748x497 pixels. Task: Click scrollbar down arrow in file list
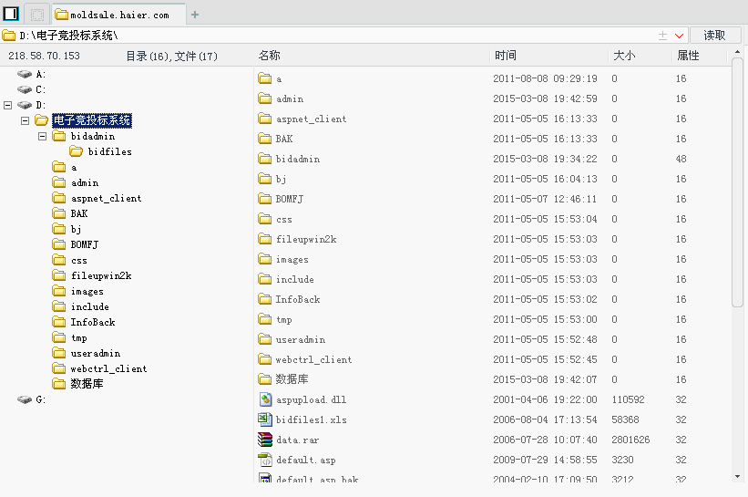coord(737,476)
